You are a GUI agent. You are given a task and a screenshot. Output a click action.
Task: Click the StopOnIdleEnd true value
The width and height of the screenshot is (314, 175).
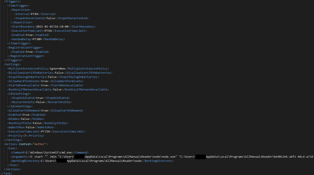click(x=40, y=98)
